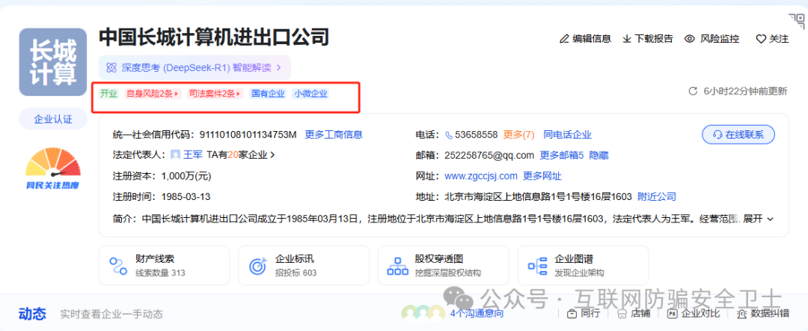The image size is (808, 331).
Task: Click the 国有企业 tag
Action: (267, 94)
